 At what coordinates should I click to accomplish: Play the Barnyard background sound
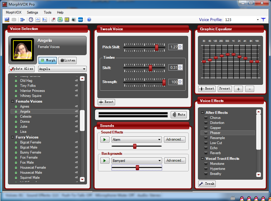105,161
